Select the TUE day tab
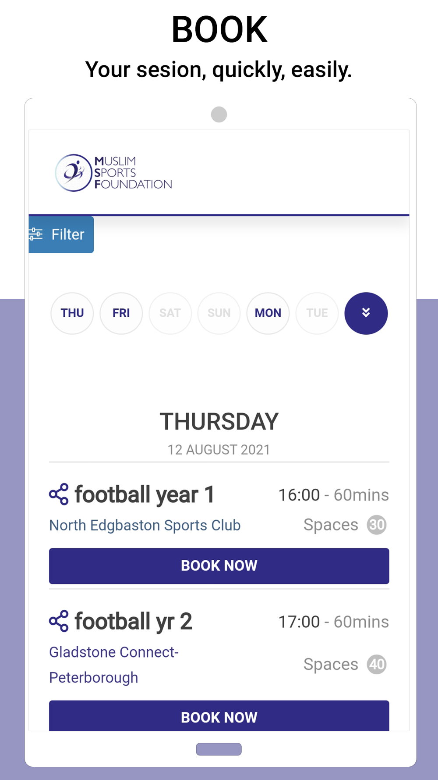Image resolution: width=438 pixels, height=780 pixels. [317, 313]
